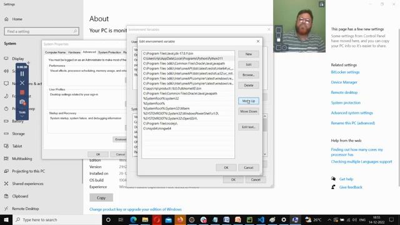The height and width of the screenshot is (225, 400).
Task: Open Remote Desktop settings in the sidebar
Action: 26,209
